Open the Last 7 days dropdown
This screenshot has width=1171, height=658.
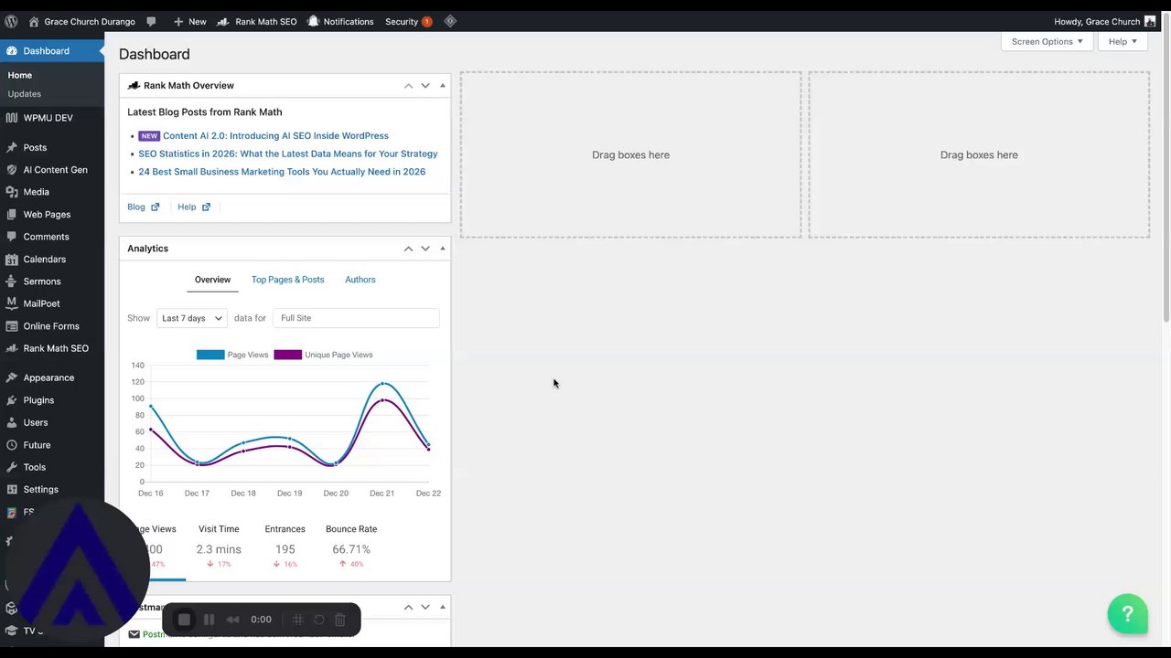click(x=192, y=318)
